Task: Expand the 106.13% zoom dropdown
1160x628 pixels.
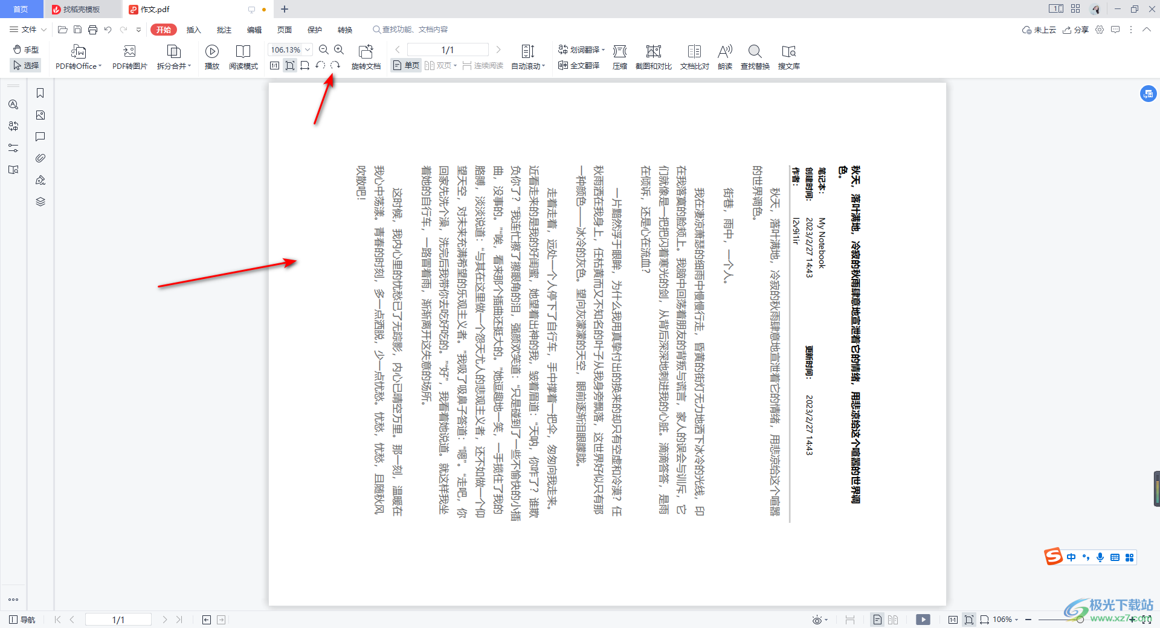Action: coord(308,50)
